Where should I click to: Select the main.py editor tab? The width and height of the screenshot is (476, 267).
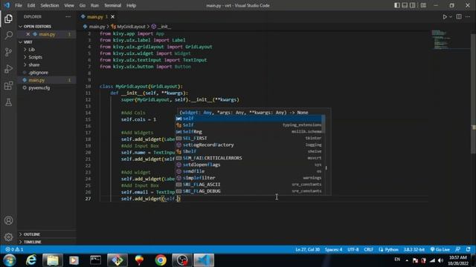95,16
